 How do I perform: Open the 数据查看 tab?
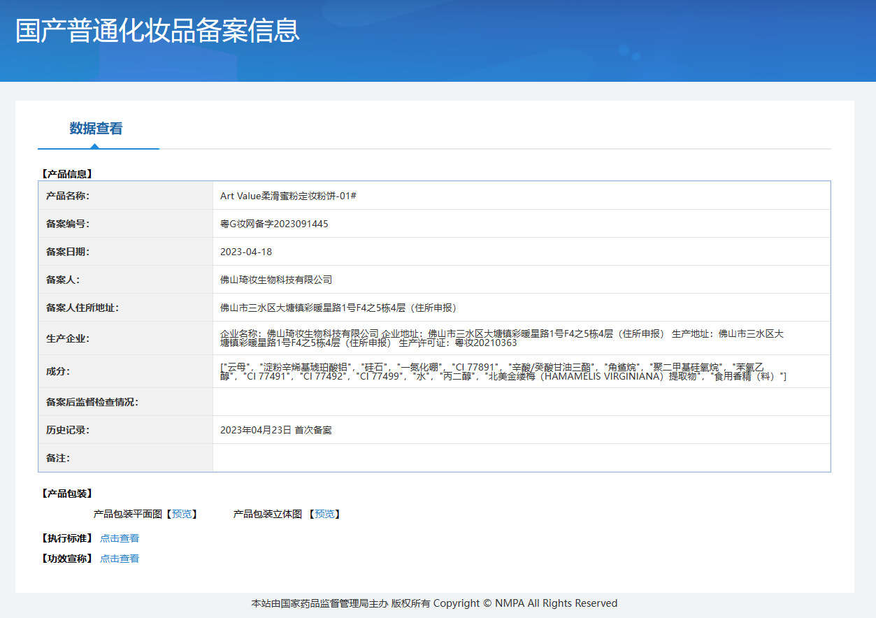[96, 129]
